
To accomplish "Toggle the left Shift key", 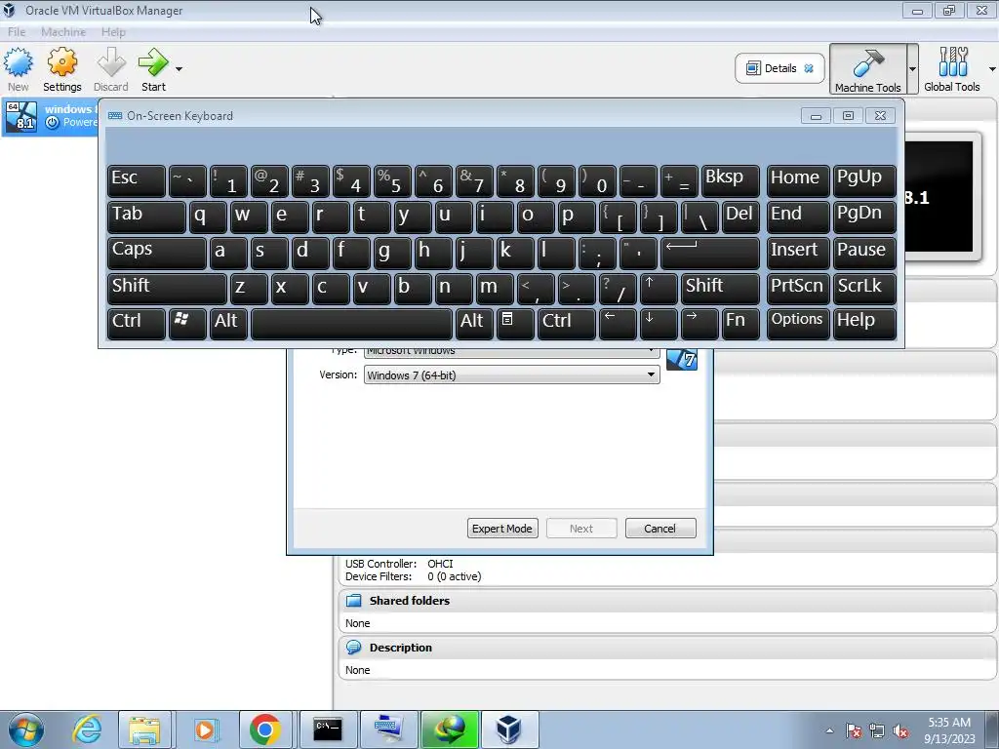I will (x=167, y=289).
